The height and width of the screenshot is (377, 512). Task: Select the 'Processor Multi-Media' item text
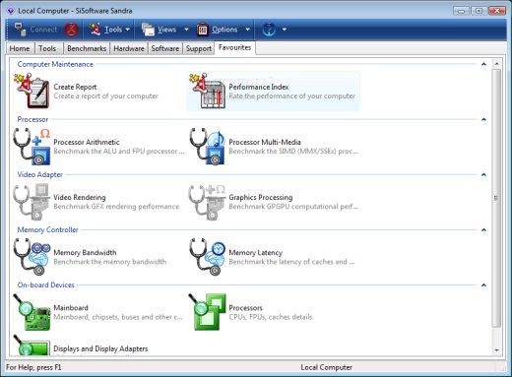tap(265, 142)
